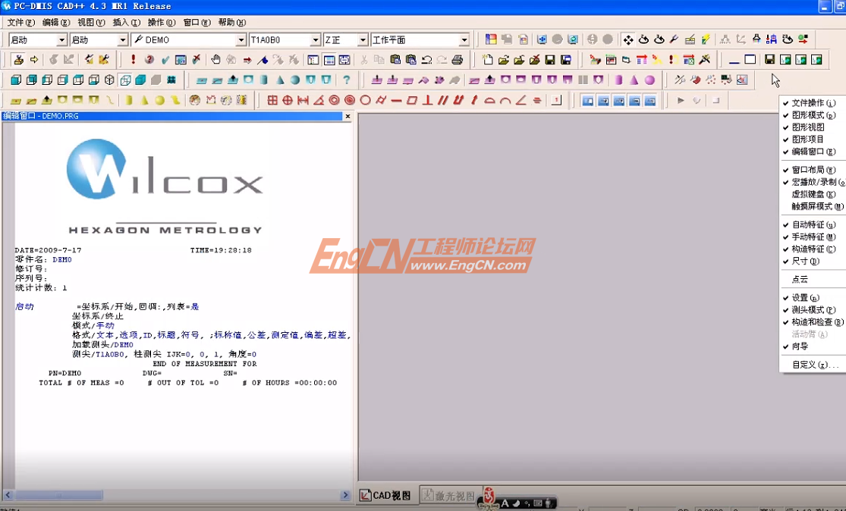Viewport: 846px width, 511px height.
Task: Open the 工作平面 workplane dropdown
Action: [x=463, y=39]
